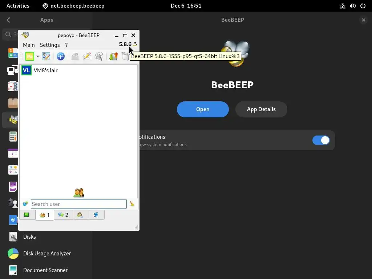Screen dimensions: 372x279
Task: Click the volume speaker icon in top bar
Action: point(352,6)
